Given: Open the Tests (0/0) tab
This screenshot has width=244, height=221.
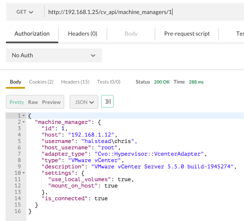Looking at the screenshot, I should point(109,82).
